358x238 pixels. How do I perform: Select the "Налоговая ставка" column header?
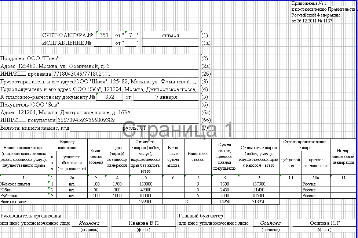click(x=198, y=156)
